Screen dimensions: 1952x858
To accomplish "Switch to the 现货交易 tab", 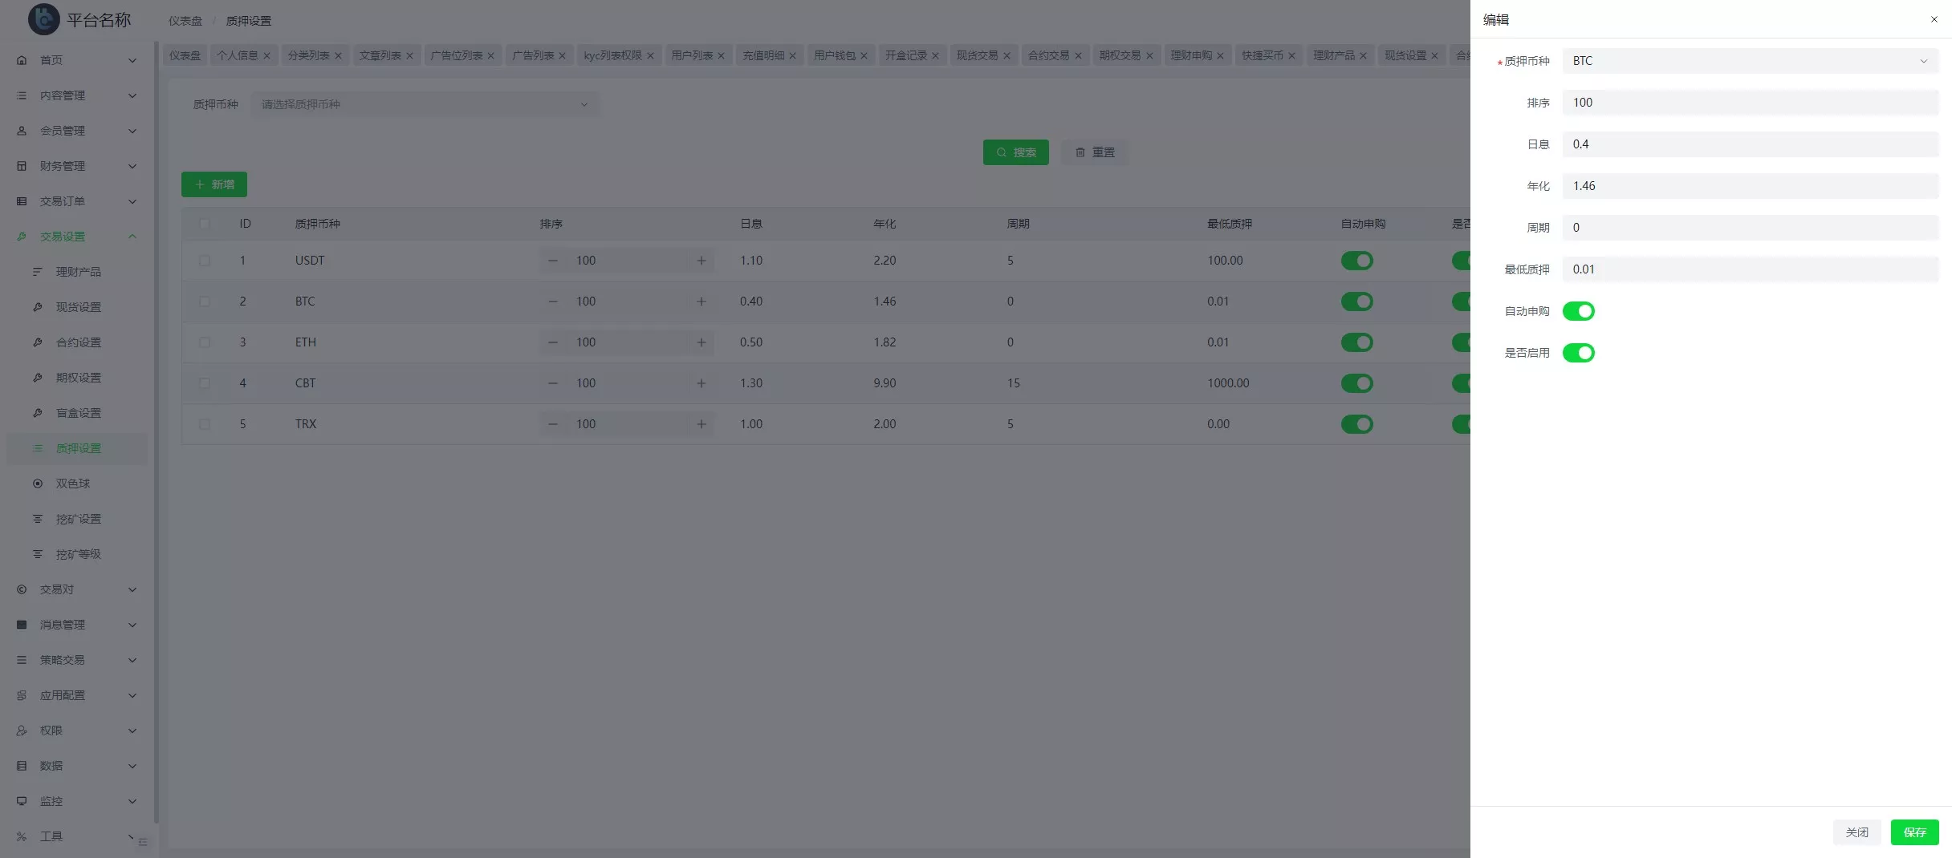I will pos(977,55).
